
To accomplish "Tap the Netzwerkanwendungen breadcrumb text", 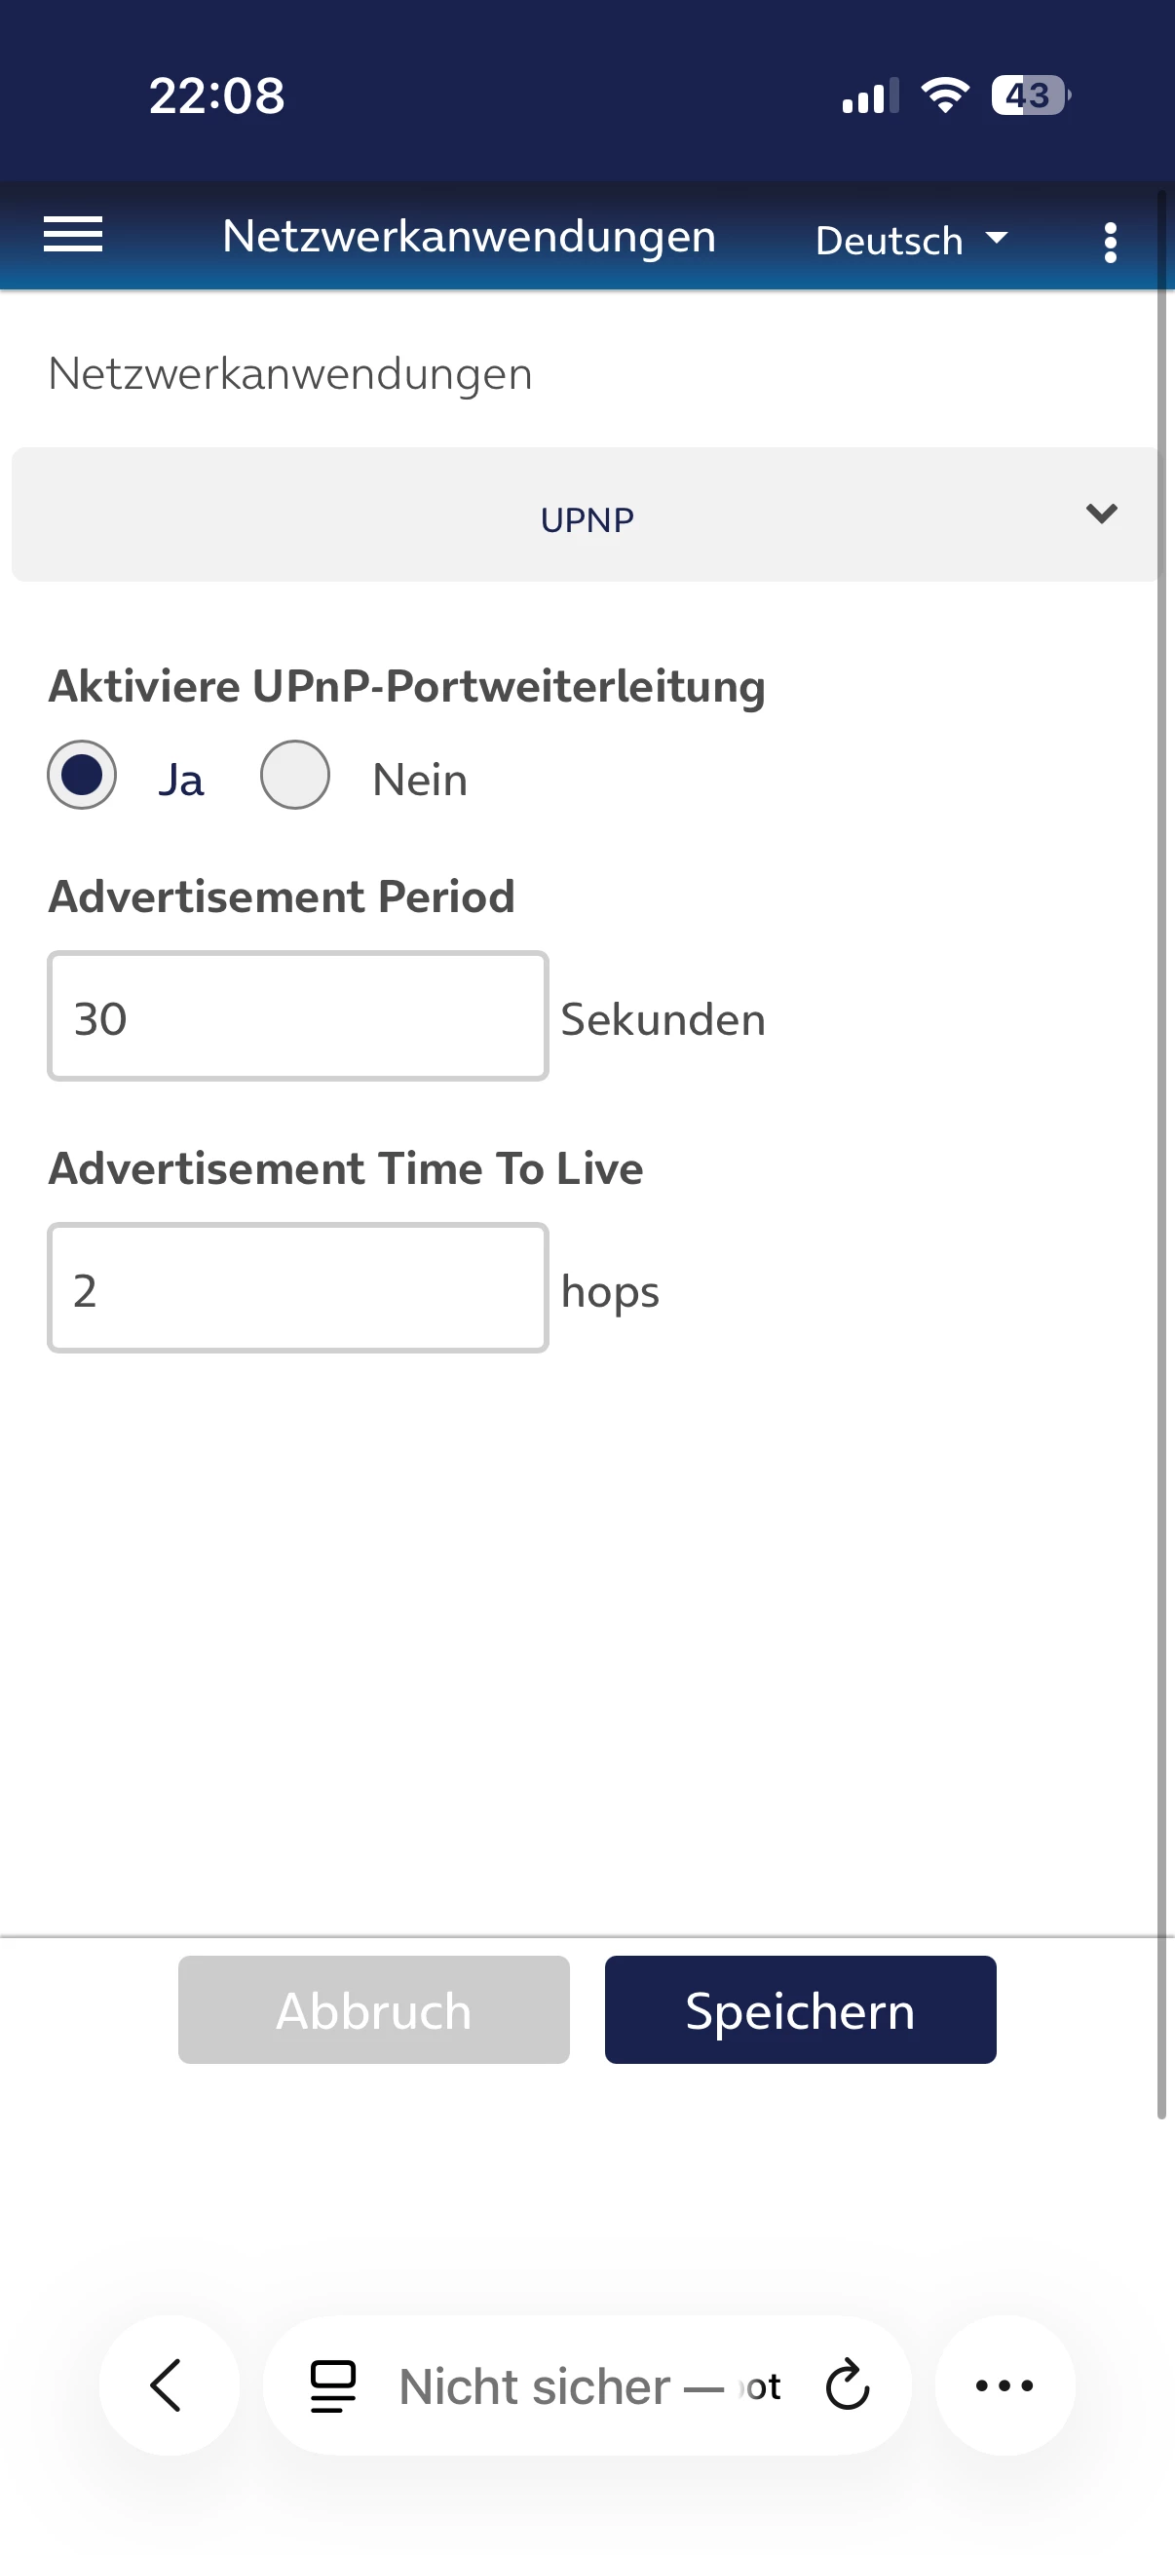I will pos(290,374).
